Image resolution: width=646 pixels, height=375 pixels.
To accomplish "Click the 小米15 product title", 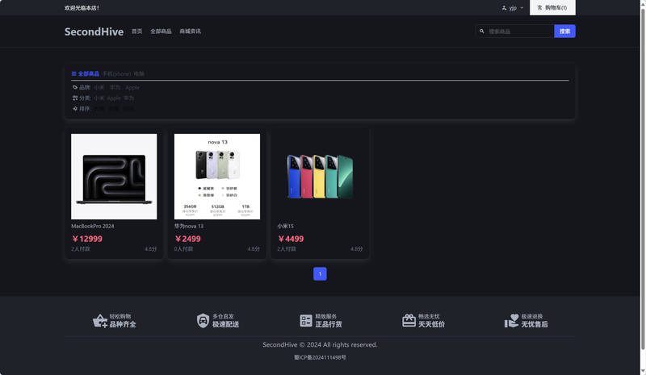I will tap(286, 226).
